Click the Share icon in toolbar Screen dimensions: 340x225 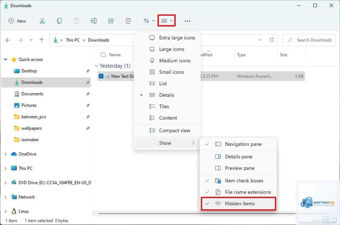pyautogui.click(x=111, y=21)
